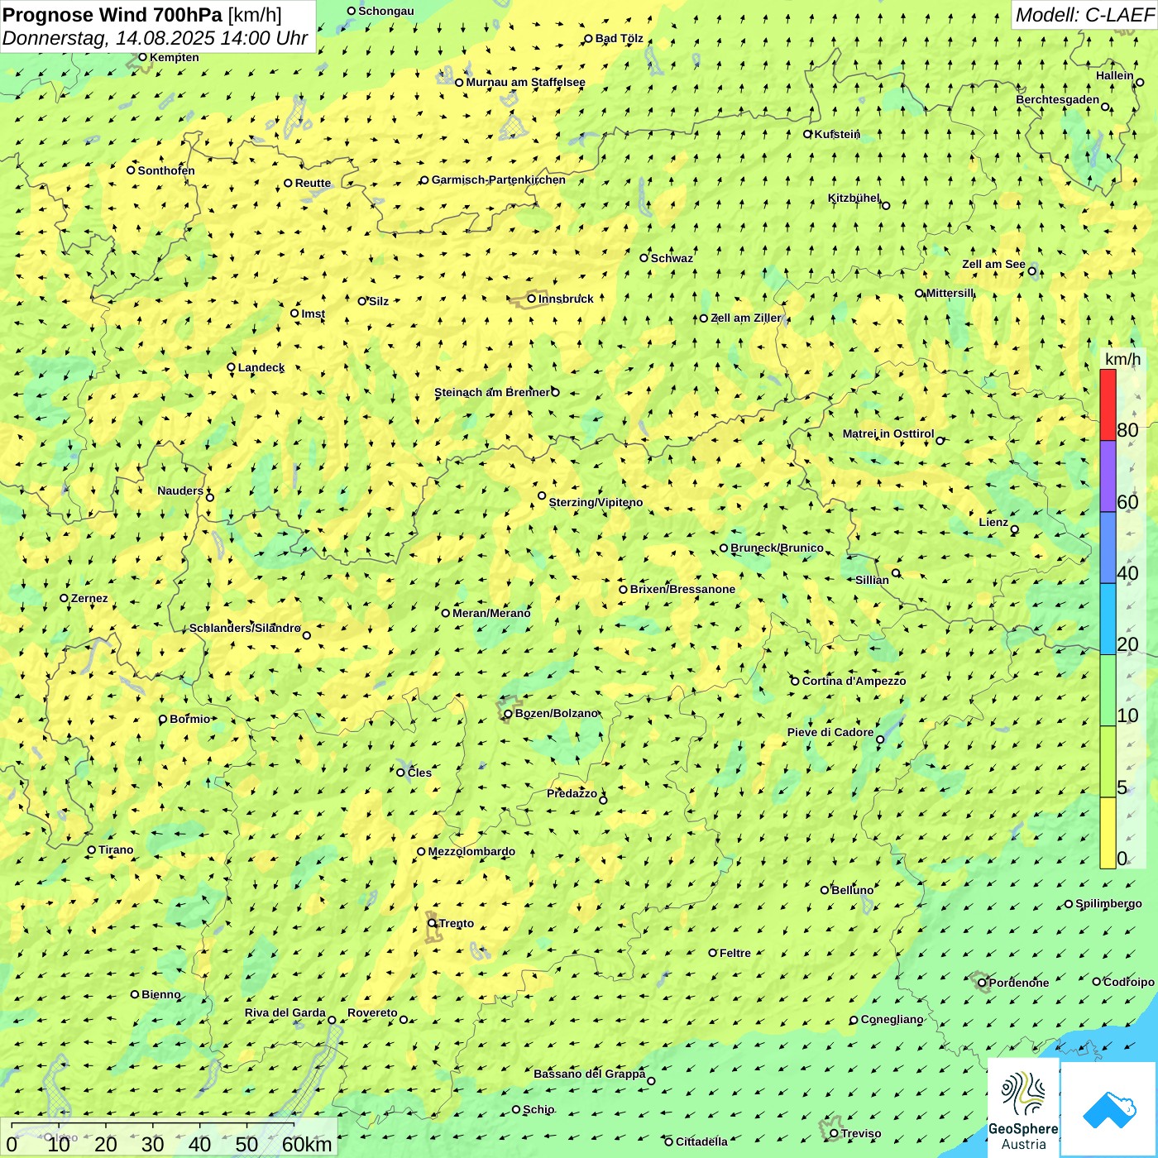Click the 'Reutte' label

(x=313, y=183)
